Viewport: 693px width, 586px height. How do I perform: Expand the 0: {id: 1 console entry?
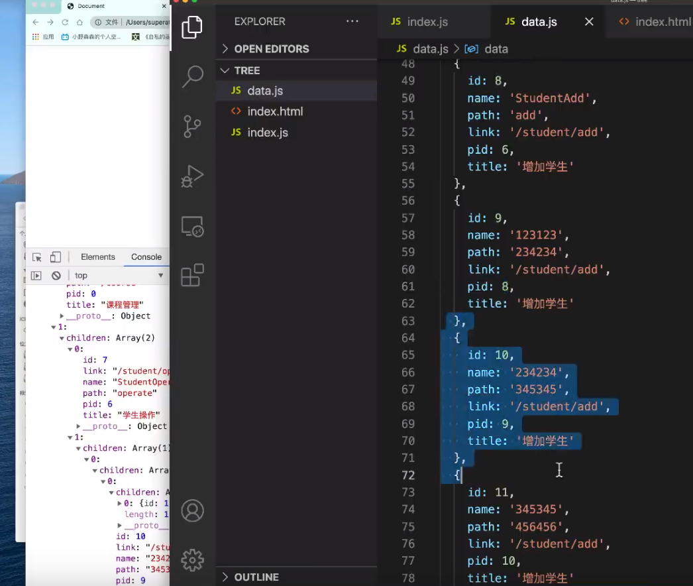[x=119, y=503]
